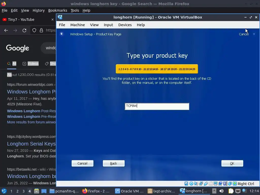Screen dimensions: 260x195
Task: Click the network adapter icon in VirtualBox status bar
Action: 201,184
